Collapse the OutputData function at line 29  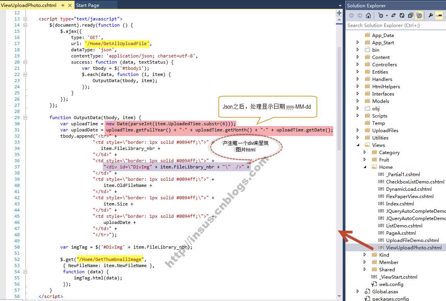pyautogui.click(x=25, y=118)
